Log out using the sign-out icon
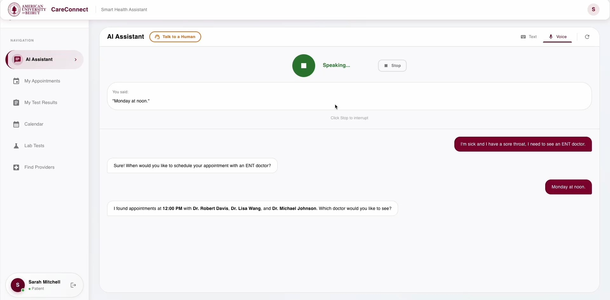This screenshot has height=300, width=610. point(73,285)
